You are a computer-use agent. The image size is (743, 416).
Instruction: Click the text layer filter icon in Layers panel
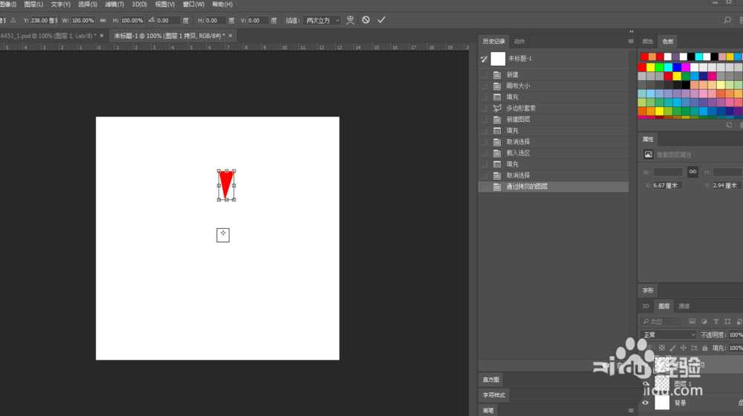coord(716,321)
